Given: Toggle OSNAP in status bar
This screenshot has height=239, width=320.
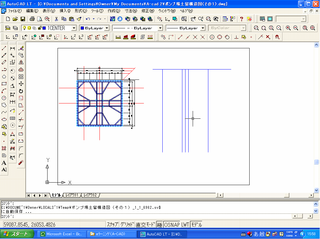Looking at the screenshot, I should pyautogui.click(x=172, y=225).
